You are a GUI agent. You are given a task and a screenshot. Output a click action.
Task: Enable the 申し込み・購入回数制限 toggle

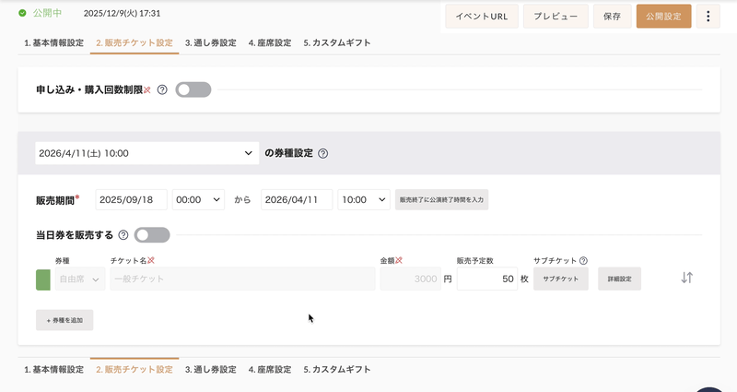(x=193, y=89)
